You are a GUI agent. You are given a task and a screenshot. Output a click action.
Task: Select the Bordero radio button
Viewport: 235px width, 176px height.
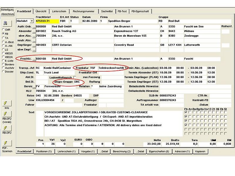coord(3,64)
